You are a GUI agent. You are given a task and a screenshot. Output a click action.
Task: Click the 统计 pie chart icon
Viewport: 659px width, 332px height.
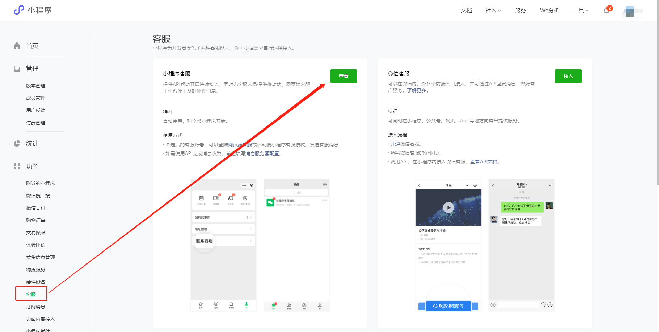[17, 144]
